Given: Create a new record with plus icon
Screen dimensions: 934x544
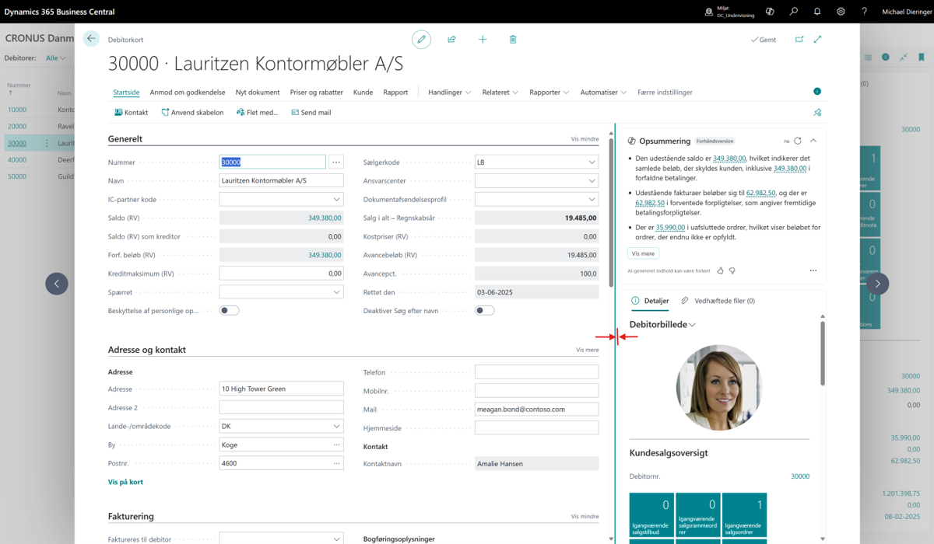Looking at the screenshot, I should point(483,39).
